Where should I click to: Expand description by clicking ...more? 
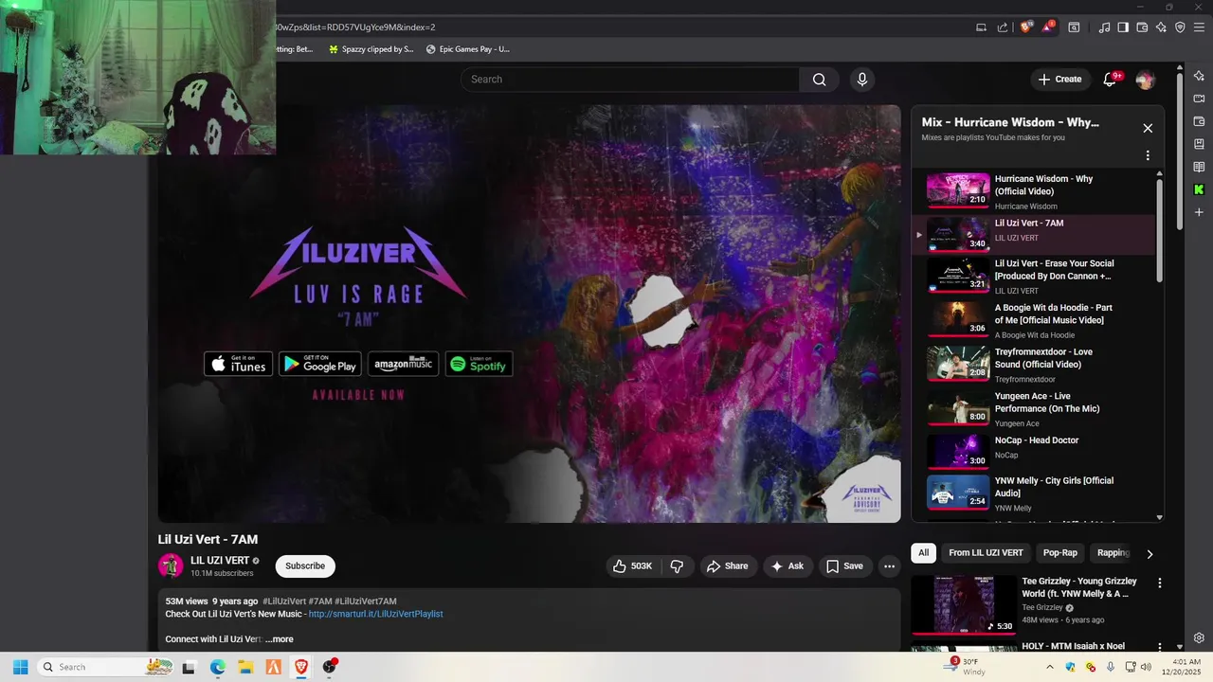tap(280, 639)
